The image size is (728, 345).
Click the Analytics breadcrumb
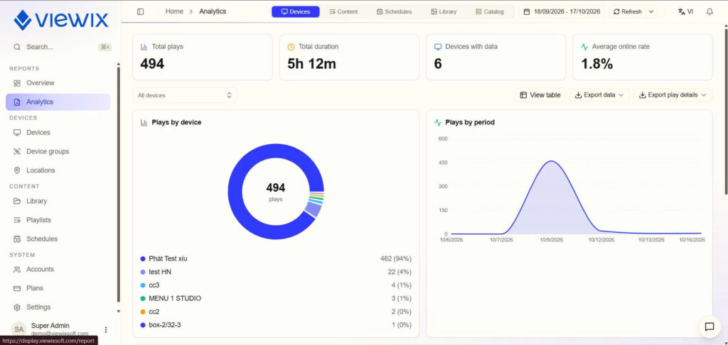click(213, 11)
